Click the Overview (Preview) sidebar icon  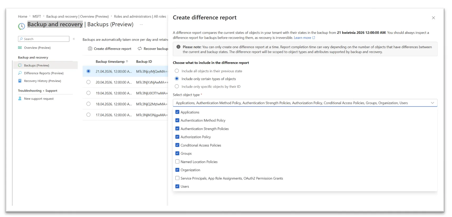[20, 48]
